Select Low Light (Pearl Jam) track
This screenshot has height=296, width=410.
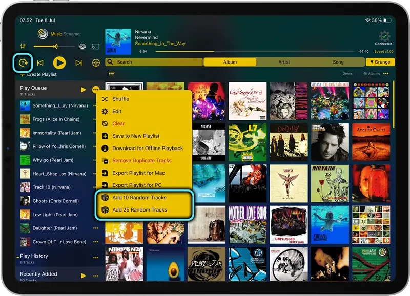pyautogui.click(x=55, y=215)
